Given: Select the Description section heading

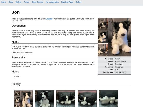Looking at the screenshot, I should coord(19,26).
